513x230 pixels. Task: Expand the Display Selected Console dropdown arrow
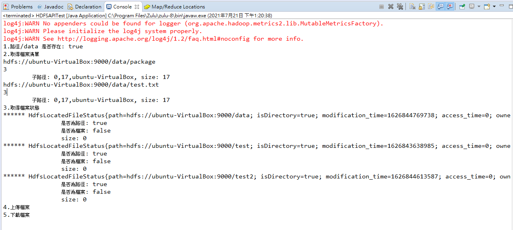click(478, 6)
